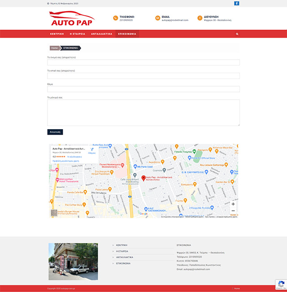The width and height of the screenshot is (287, 292).
Task: Click the Panda Cafe-Bar map marker
Action: 85,192
